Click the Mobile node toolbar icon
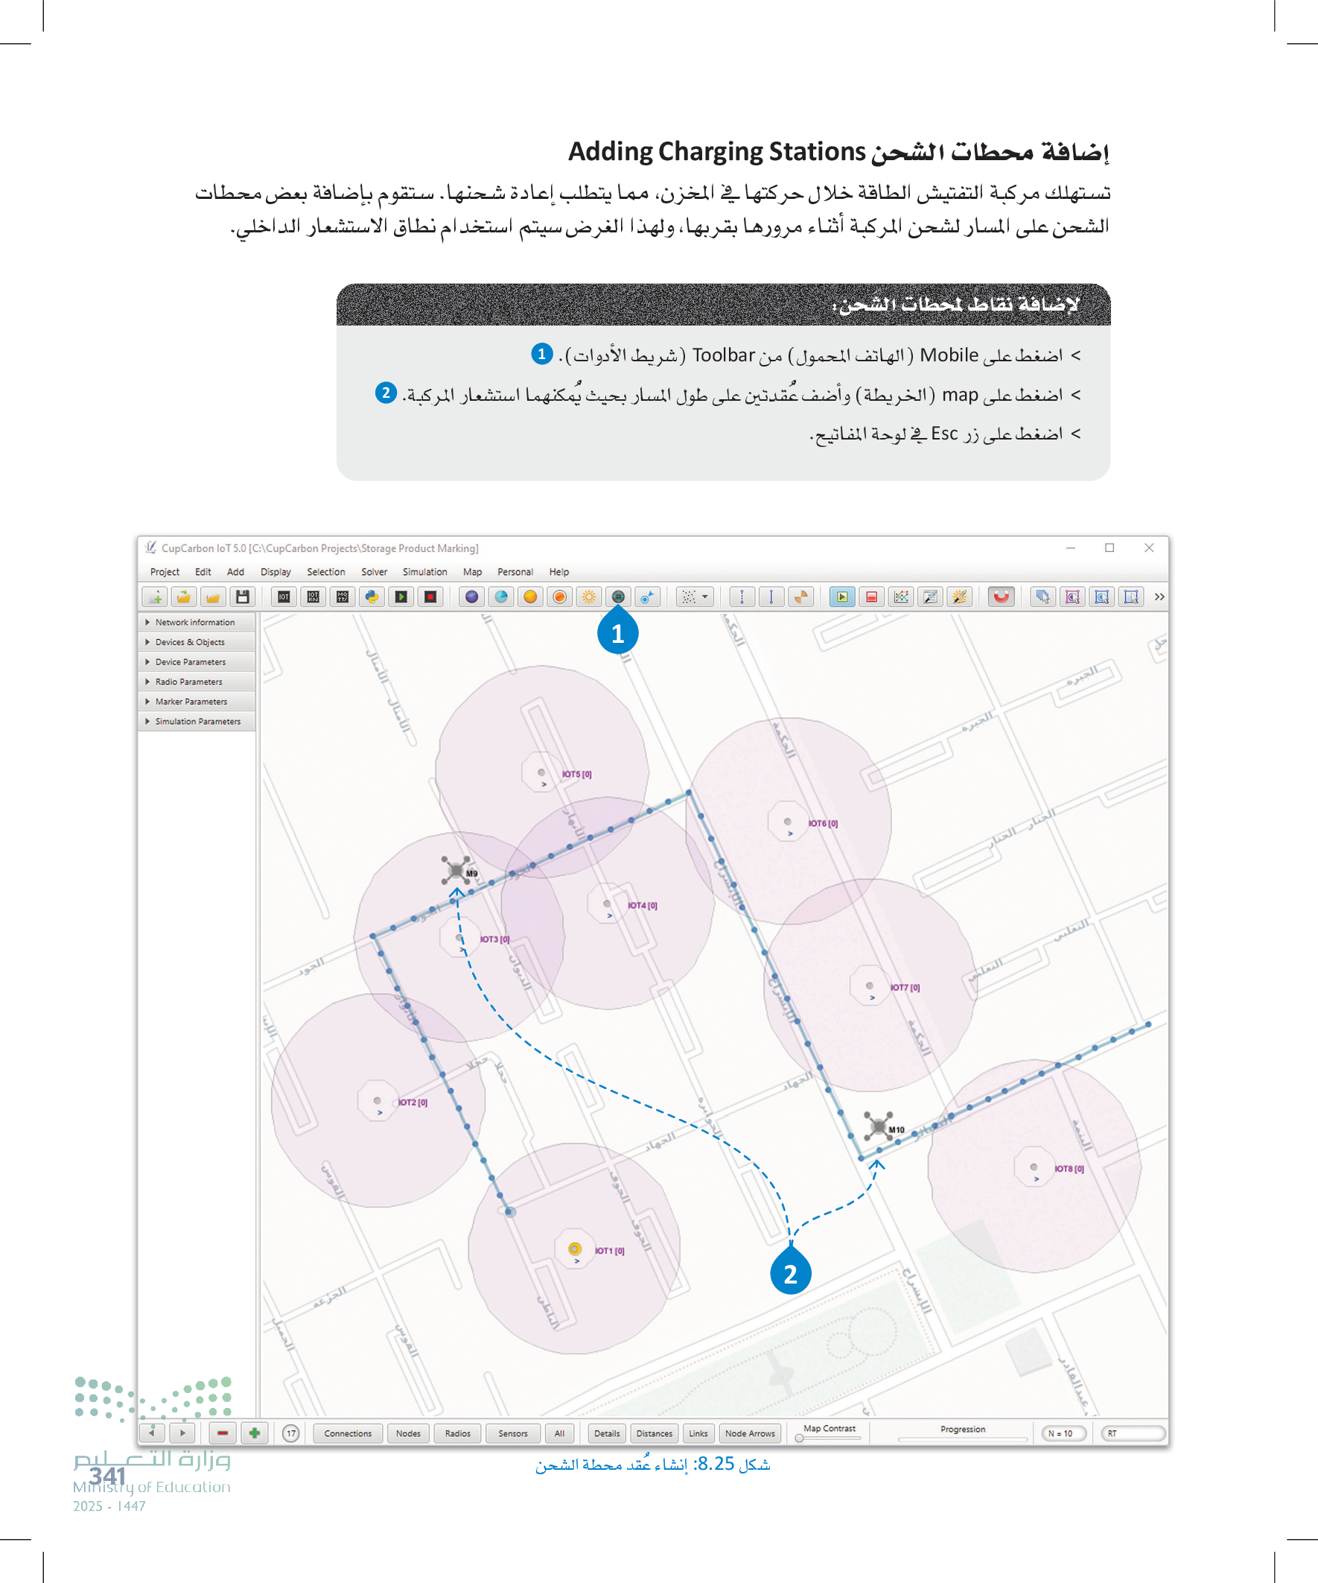This screenshot has width=1318, height=1583. [618, 597]
